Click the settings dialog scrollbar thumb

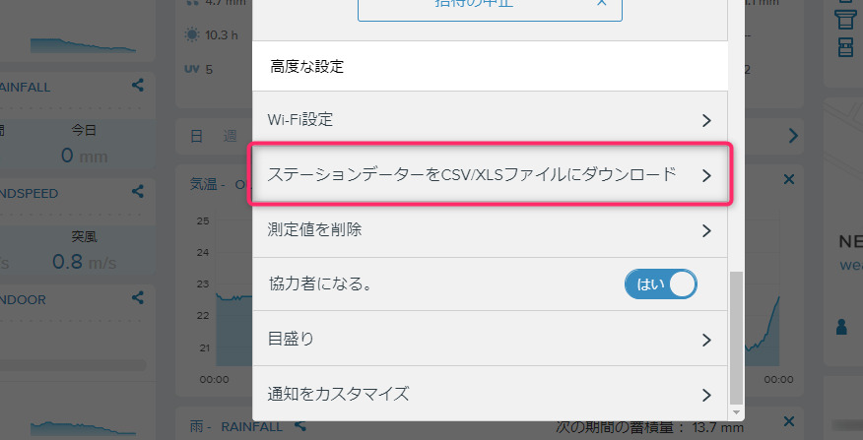click(x=736, y=338)
